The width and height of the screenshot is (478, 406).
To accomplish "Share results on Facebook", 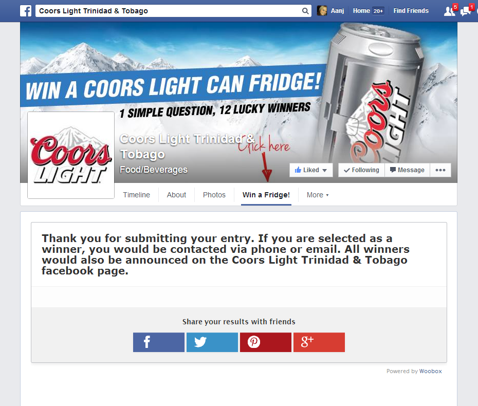I will tap(158, 342).
